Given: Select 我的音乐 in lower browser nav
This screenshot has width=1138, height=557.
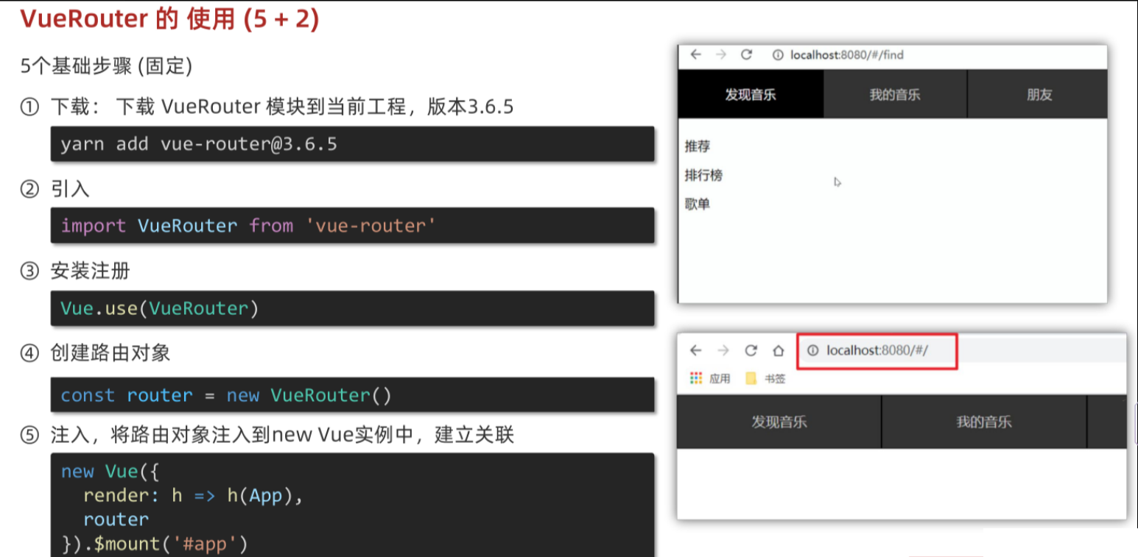Looking at the screenshot, I should (x=984, y=422).
